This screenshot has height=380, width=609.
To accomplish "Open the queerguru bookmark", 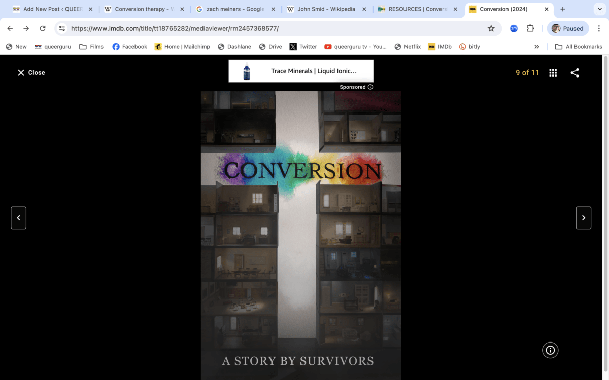I will click(53, 47).
